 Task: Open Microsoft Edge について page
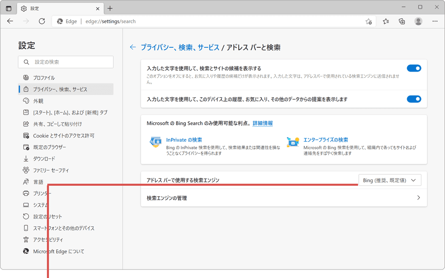[66, 251]
